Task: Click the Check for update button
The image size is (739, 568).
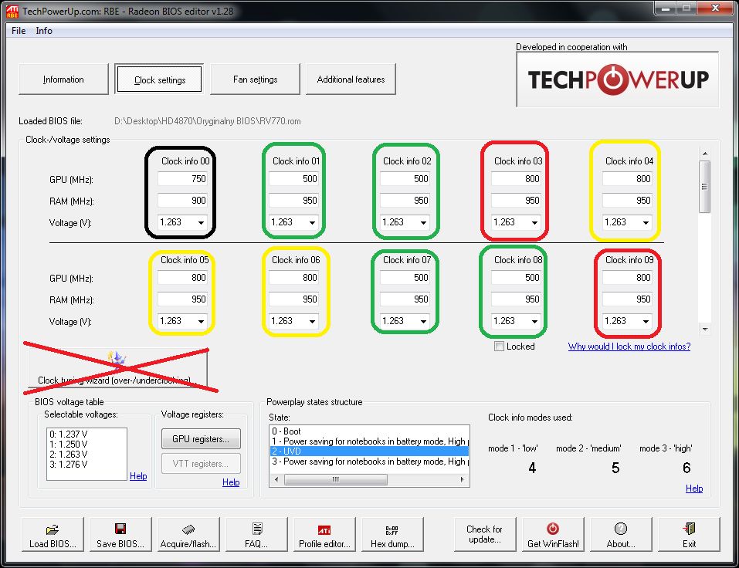Action: click(484, 534)
